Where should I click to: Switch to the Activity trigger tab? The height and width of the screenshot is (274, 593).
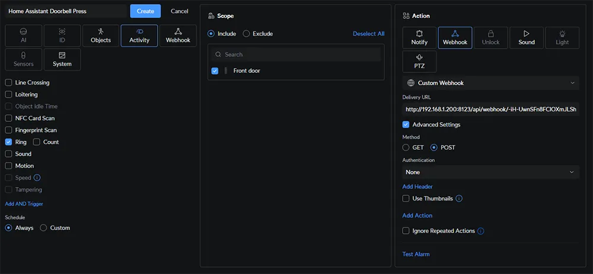coord(139,36)
